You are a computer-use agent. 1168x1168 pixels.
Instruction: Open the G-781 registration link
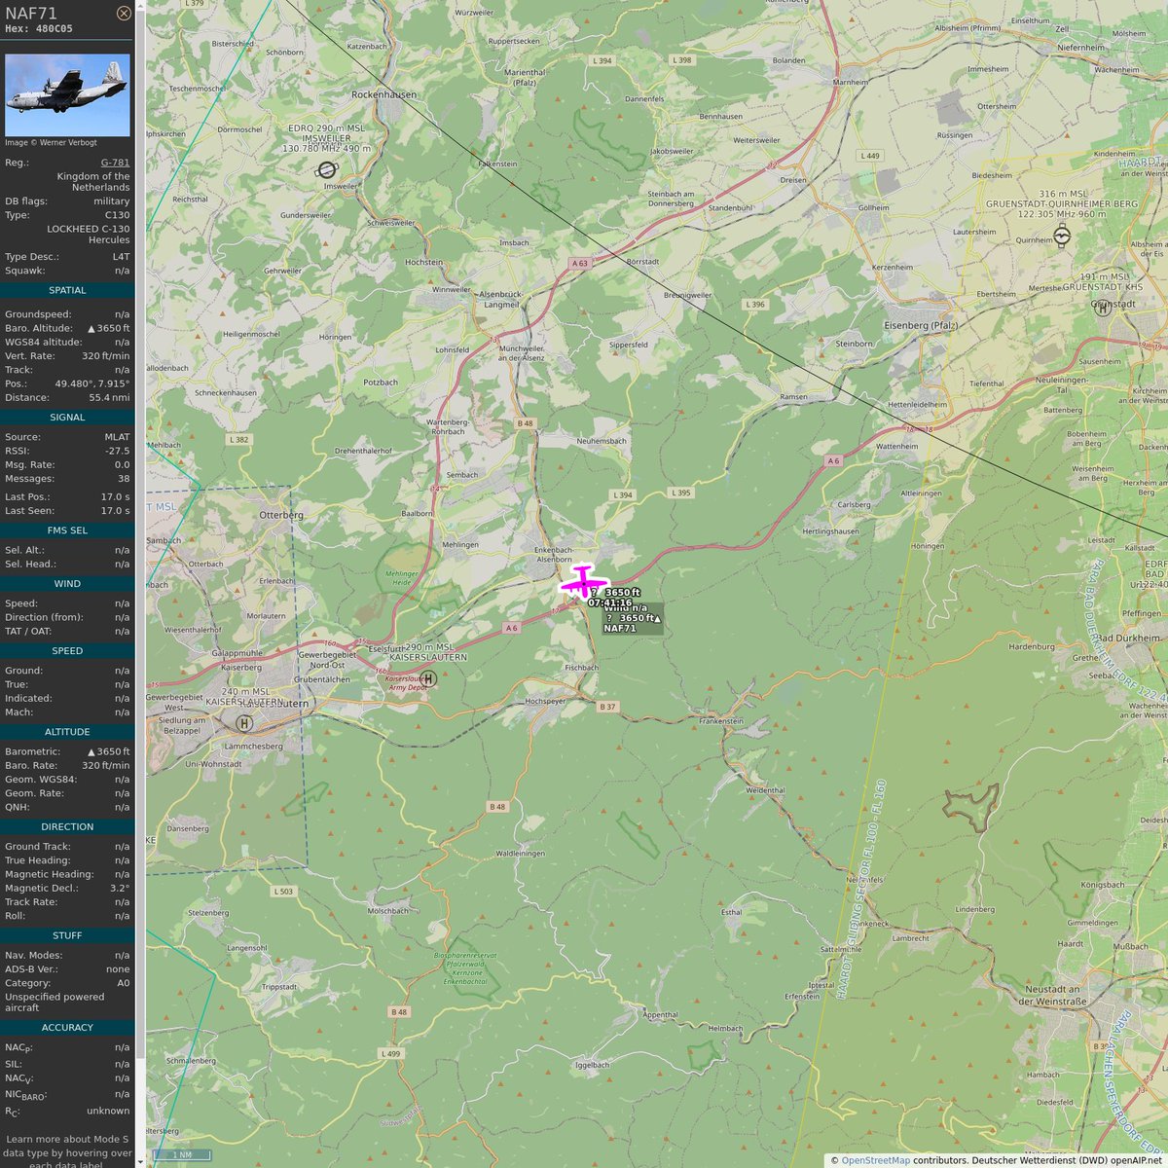pyautogui.click(x=115, y=163)
